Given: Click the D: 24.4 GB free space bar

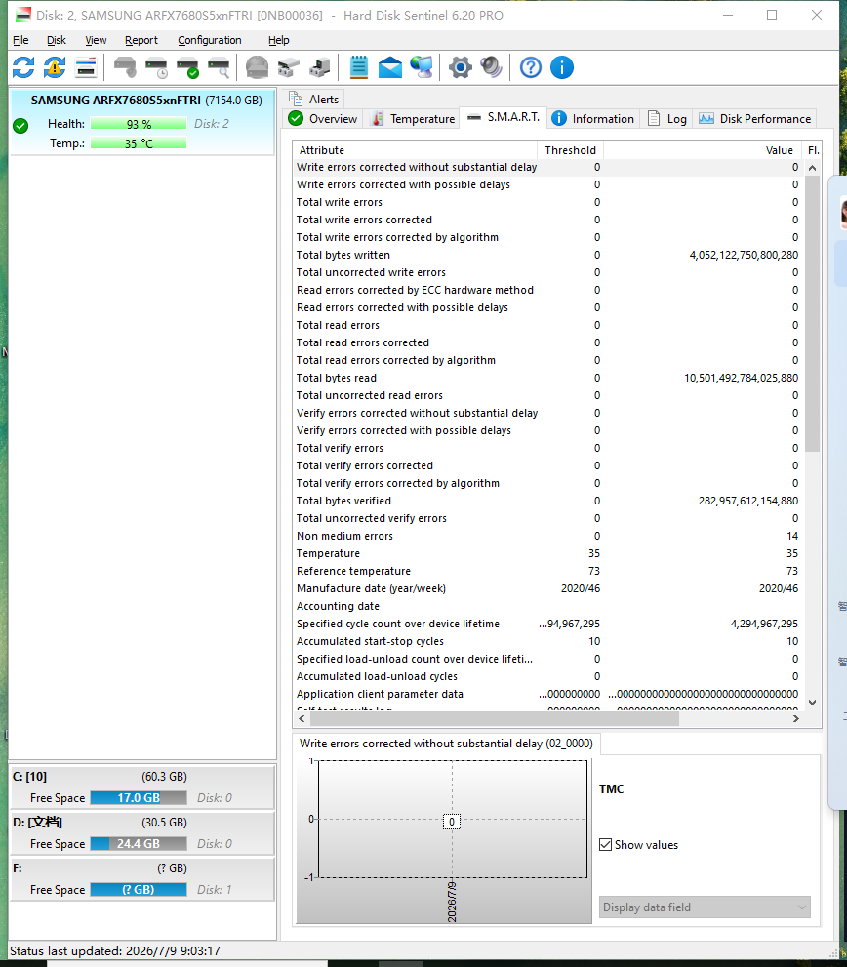Looking at the screenshot, I should [x=139, y=844].
